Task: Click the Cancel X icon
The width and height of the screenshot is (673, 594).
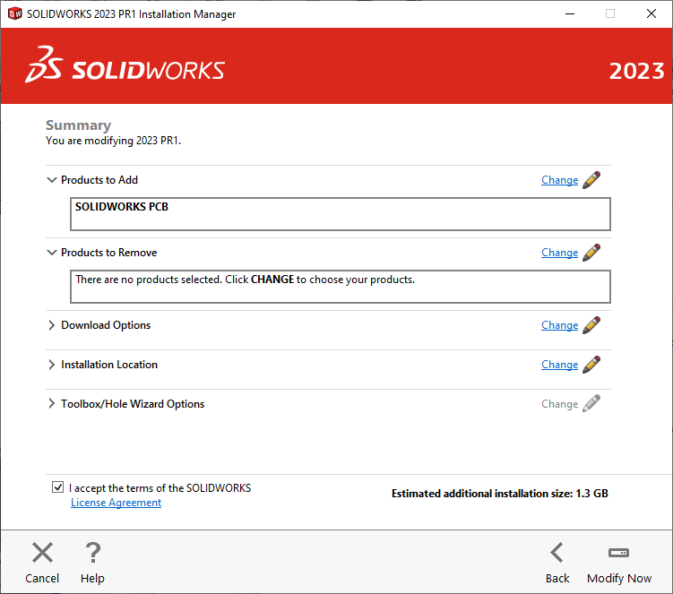Action: 42,553
